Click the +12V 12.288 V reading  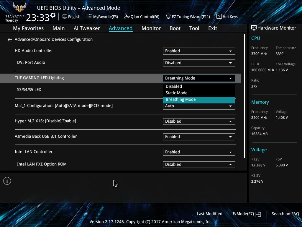258,165
